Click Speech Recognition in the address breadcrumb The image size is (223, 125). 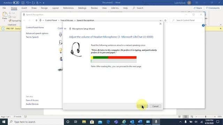click(85, 20)
